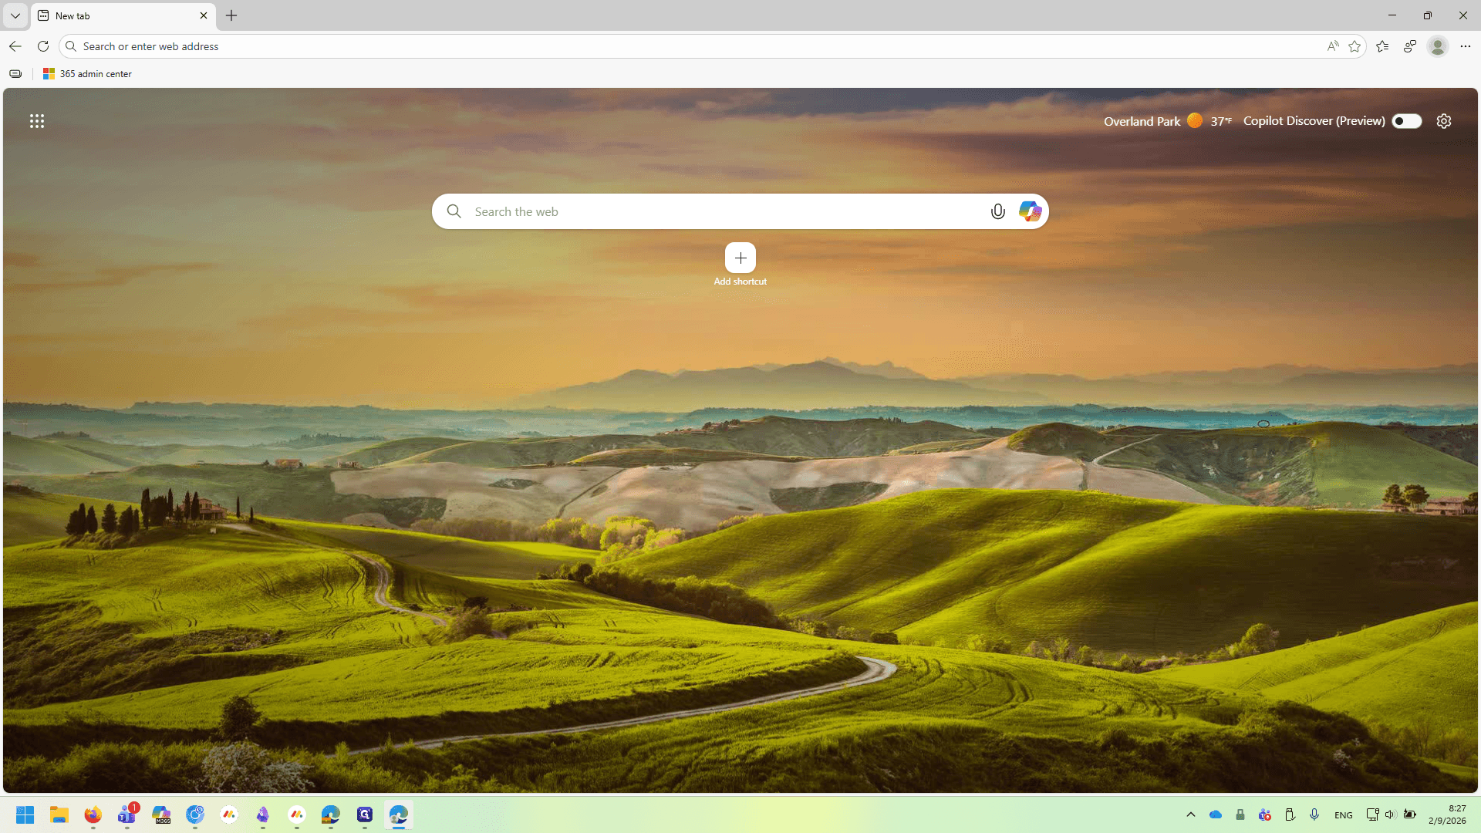Image resolution: width=1481 pixels, height=833 pixels.
Task: Open the Favorites list icon
Action: pos(1382,46)
